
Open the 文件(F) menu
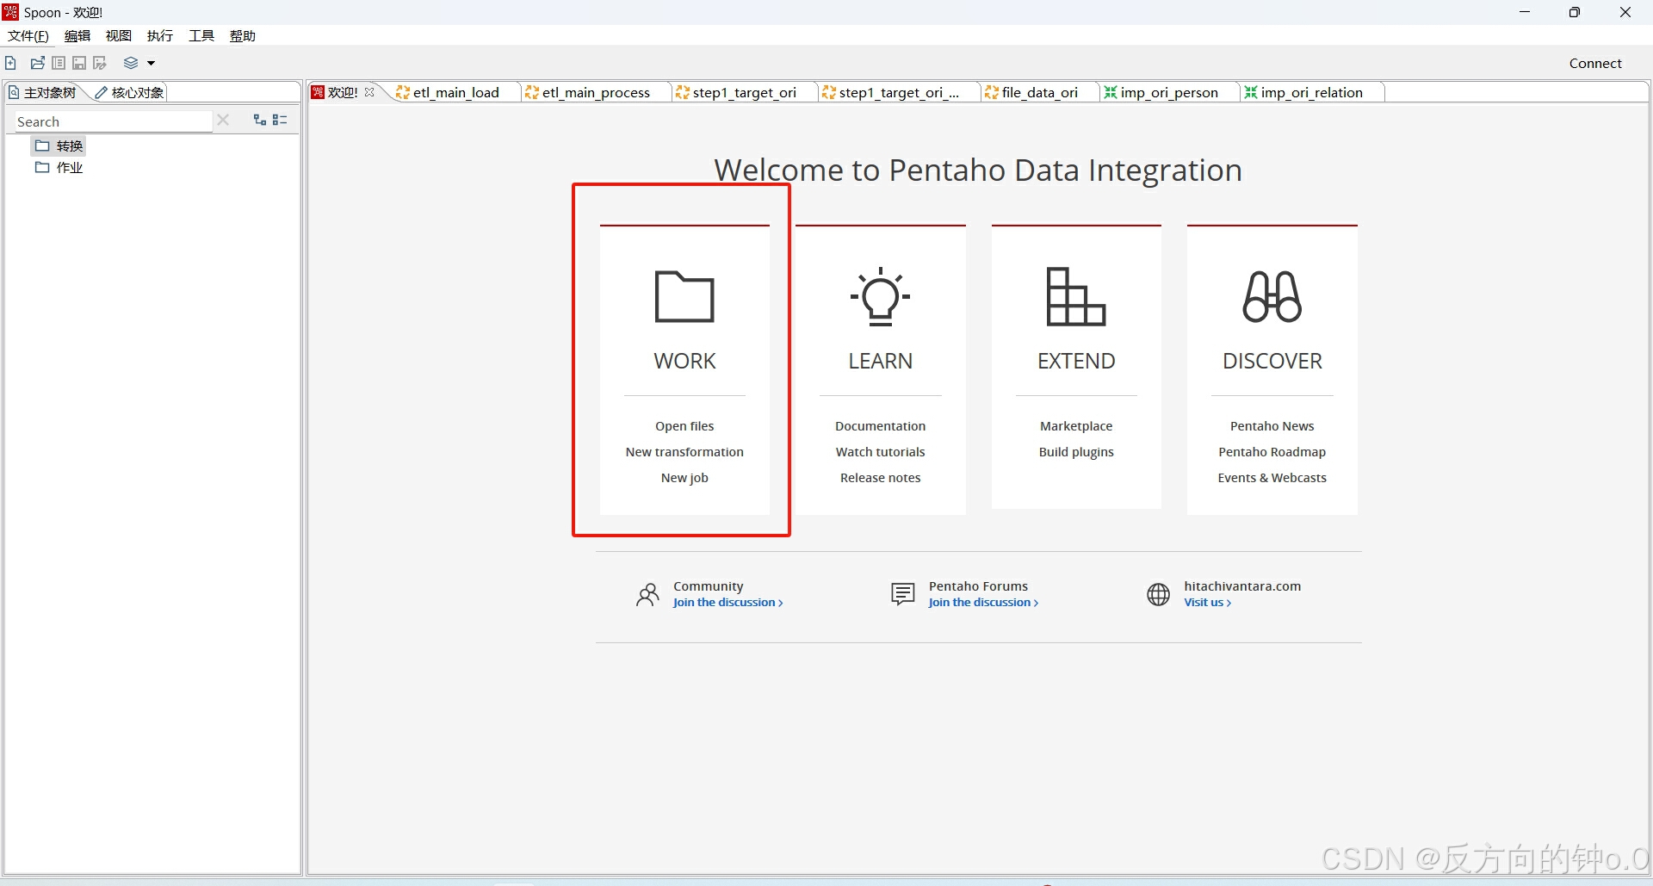click(x=28, y=35)
